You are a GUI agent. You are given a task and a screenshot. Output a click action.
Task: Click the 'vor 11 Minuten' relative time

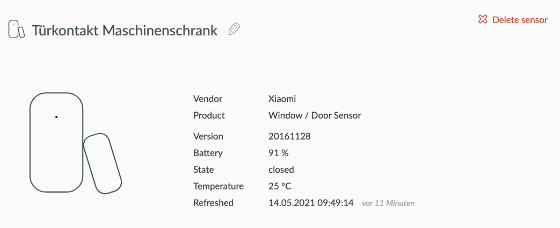[388, 203]
